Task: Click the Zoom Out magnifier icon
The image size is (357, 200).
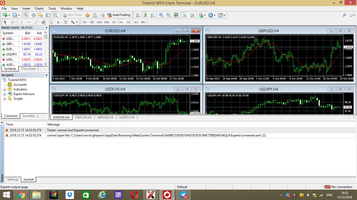Action: pos(168,15)
